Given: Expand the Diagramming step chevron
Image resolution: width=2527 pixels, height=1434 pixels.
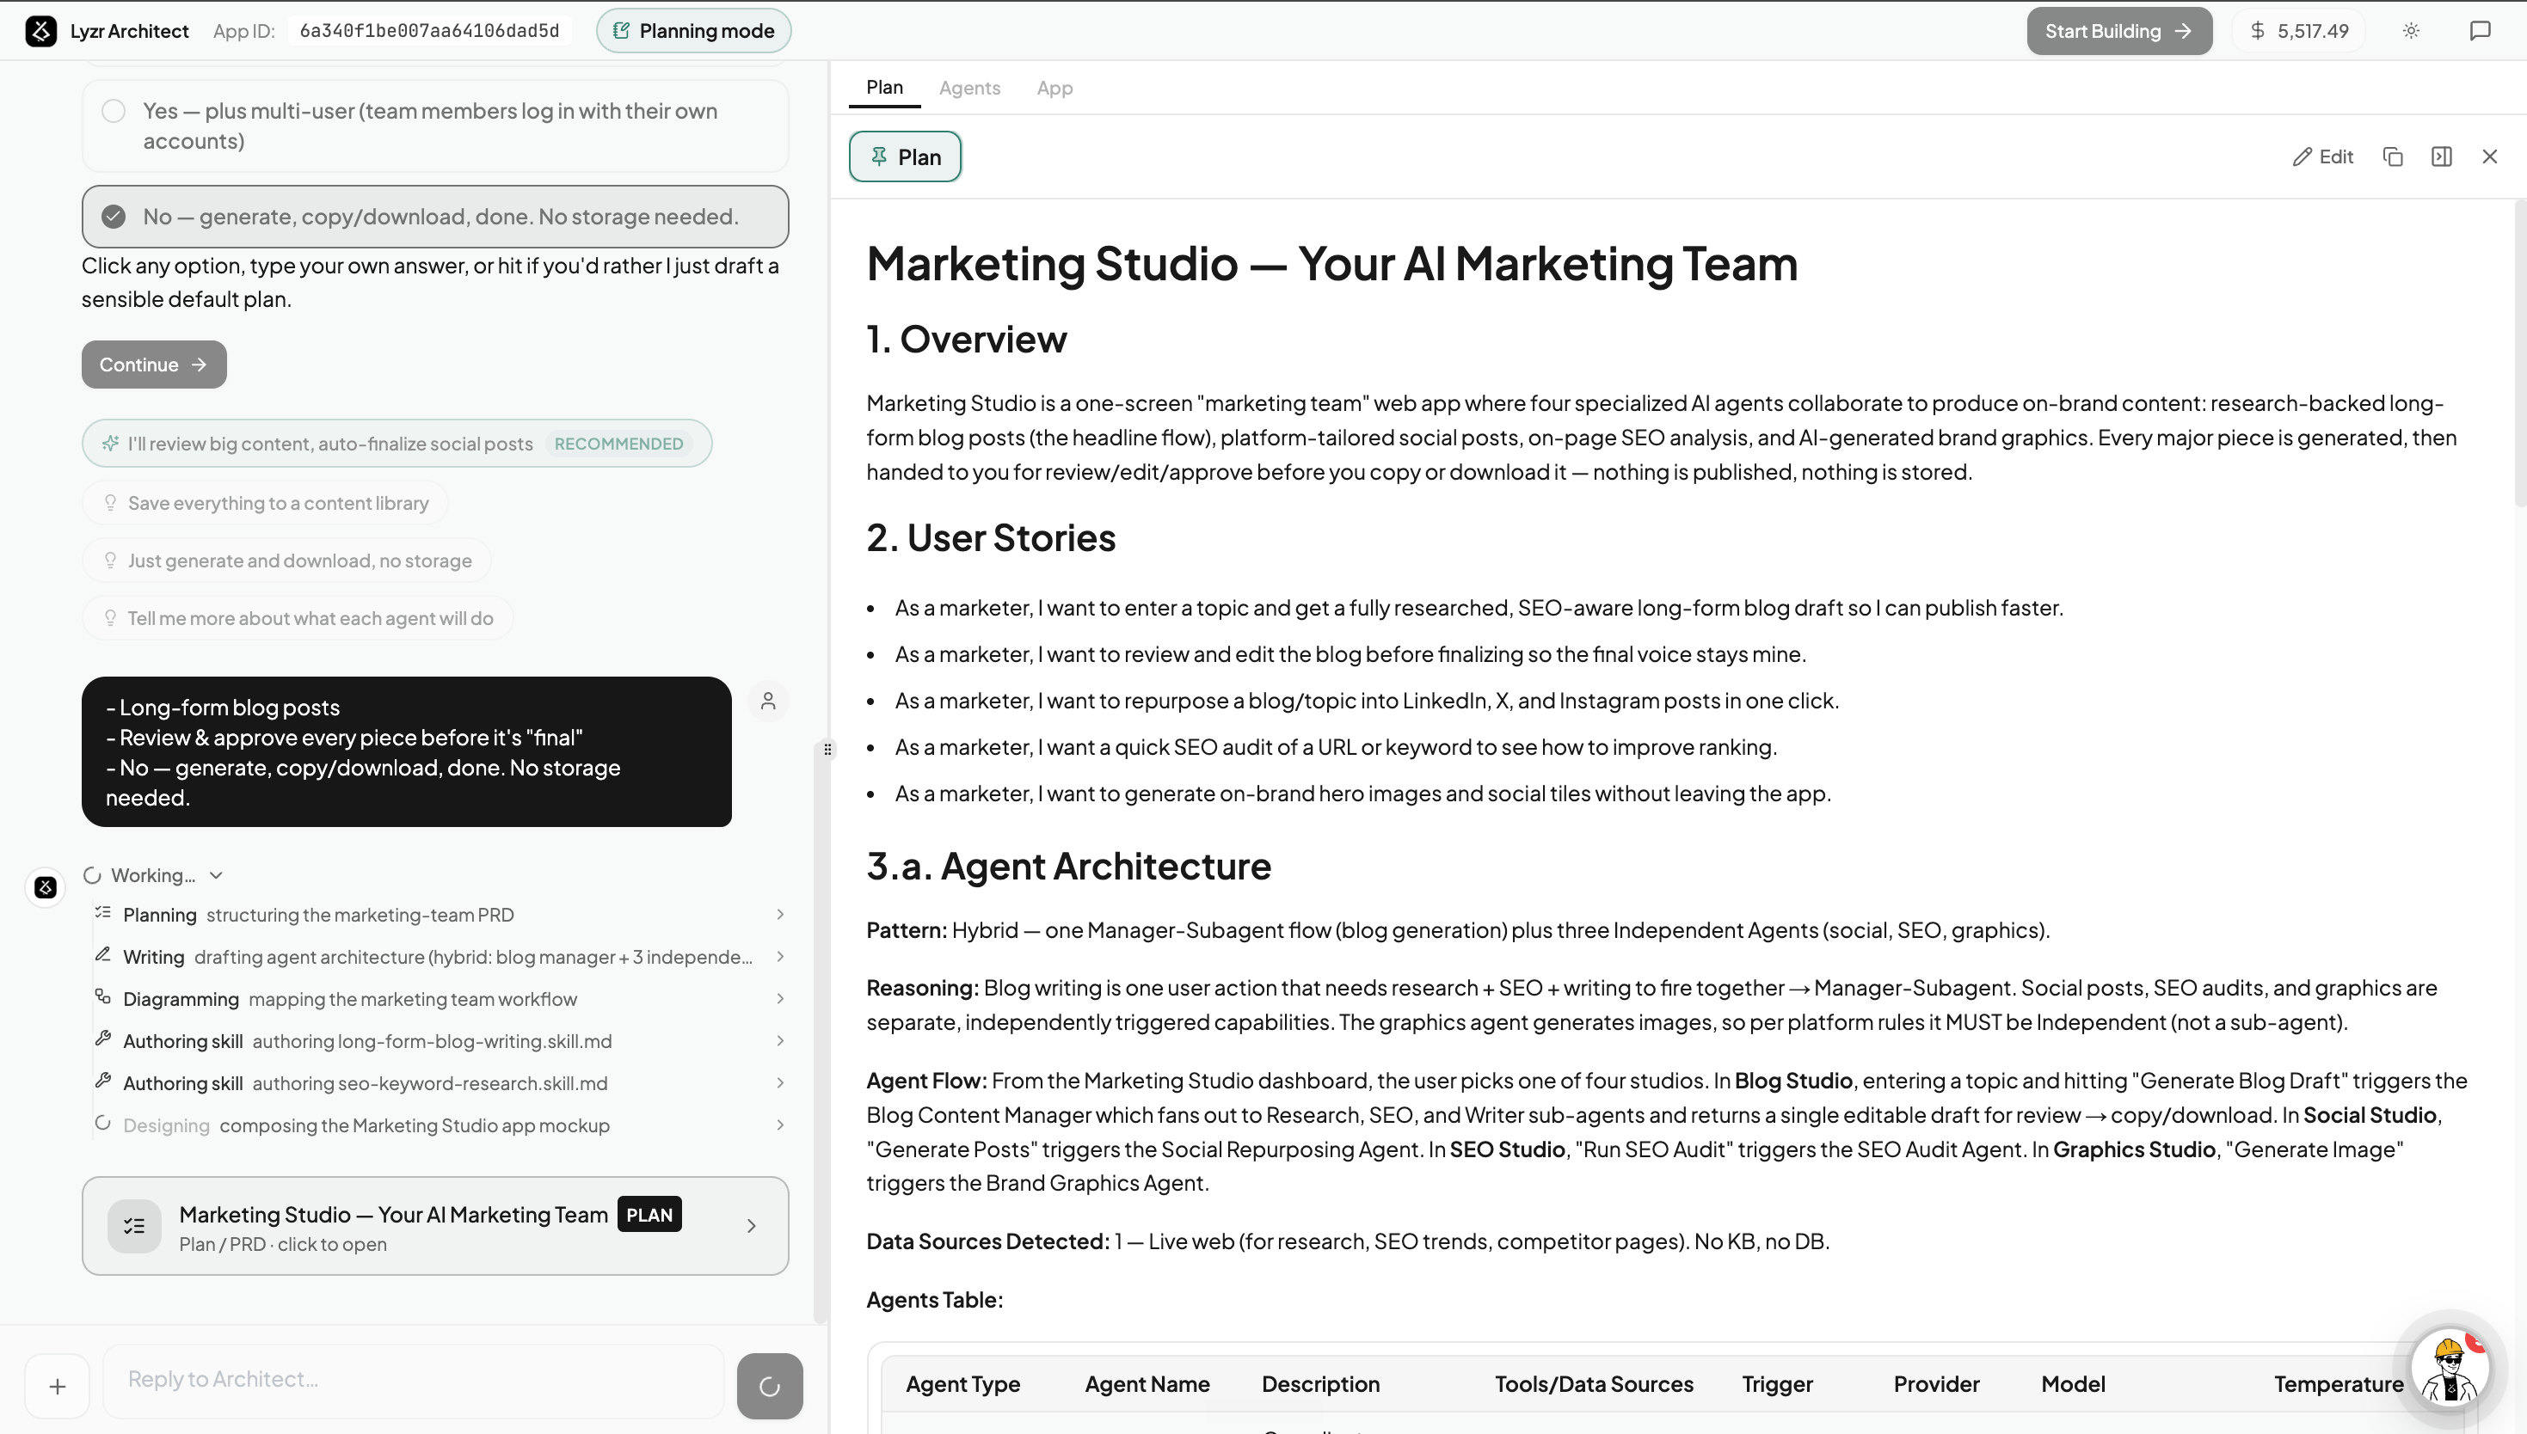Looking at the screenshot, I should pyautogui.click(x=780, y=999).
